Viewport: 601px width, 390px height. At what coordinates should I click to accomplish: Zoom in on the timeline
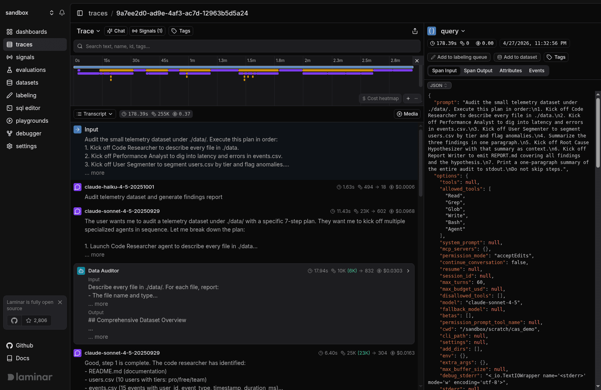click(x=408, y=98)
